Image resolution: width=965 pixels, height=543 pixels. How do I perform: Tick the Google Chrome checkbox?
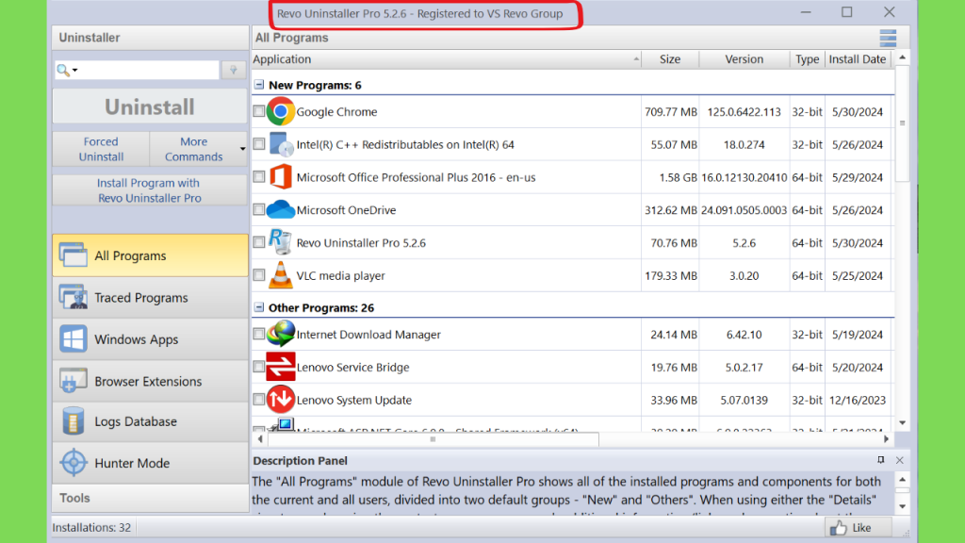[x=259, y=111]
